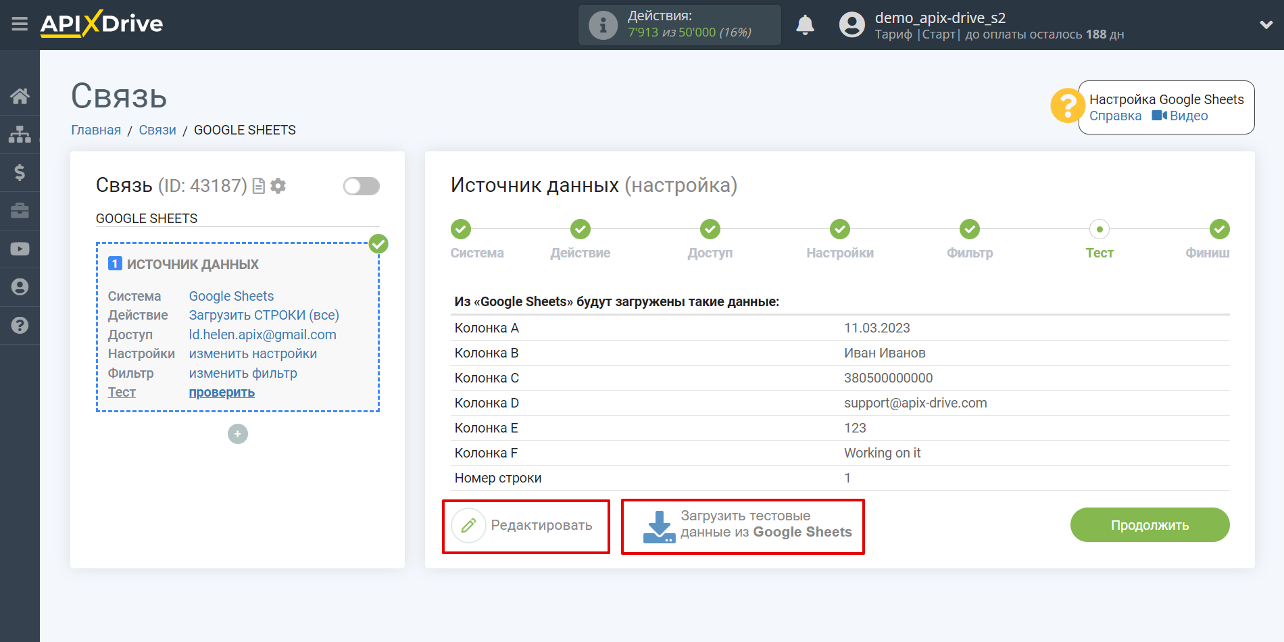Click the проверить test link
Screen dimensions: 1284x642
click(x=222, y=392)
